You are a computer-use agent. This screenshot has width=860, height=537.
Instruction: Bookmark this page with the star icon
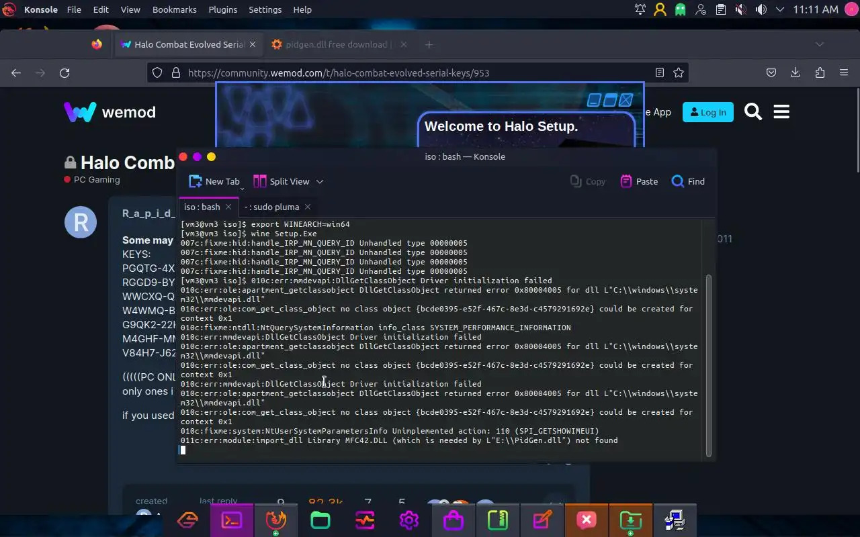coord(679,72)
